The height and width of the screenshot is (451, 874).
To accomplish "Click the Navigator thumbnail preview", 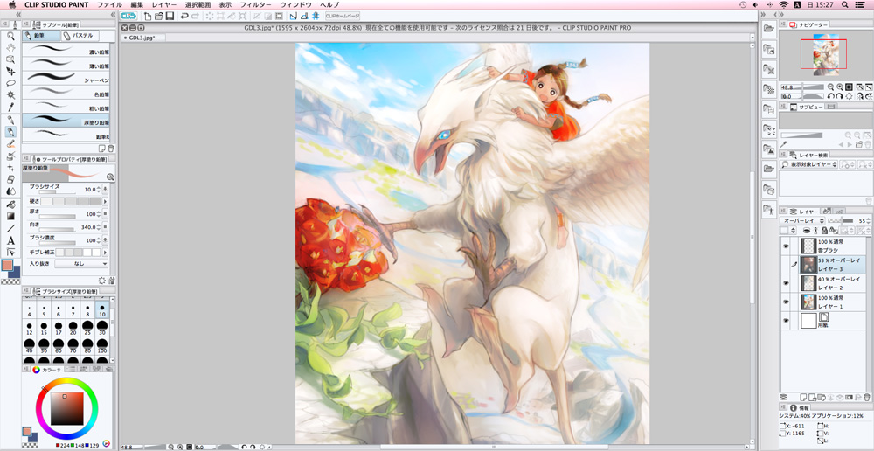I will 824,55.
